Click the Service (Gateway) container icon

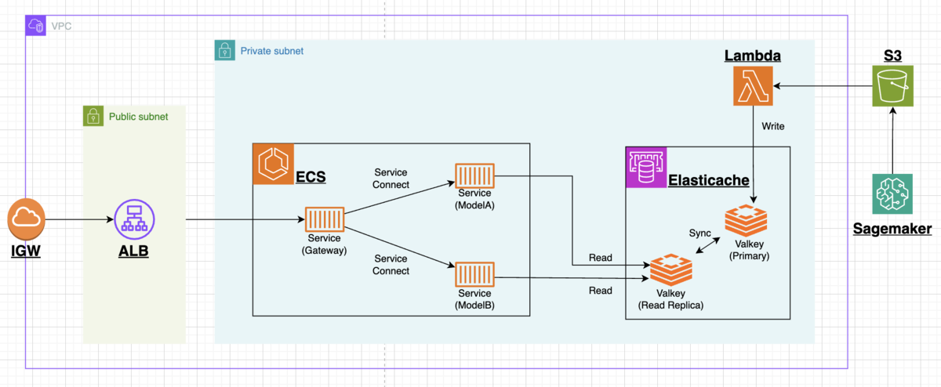[324, 219]
